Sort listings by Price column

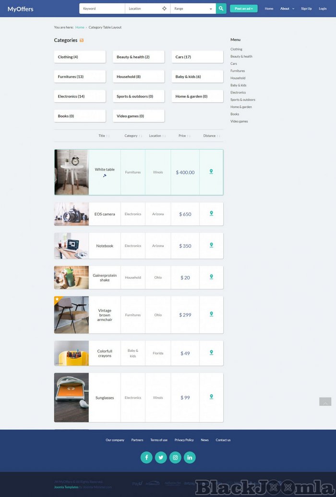[184, 136]
